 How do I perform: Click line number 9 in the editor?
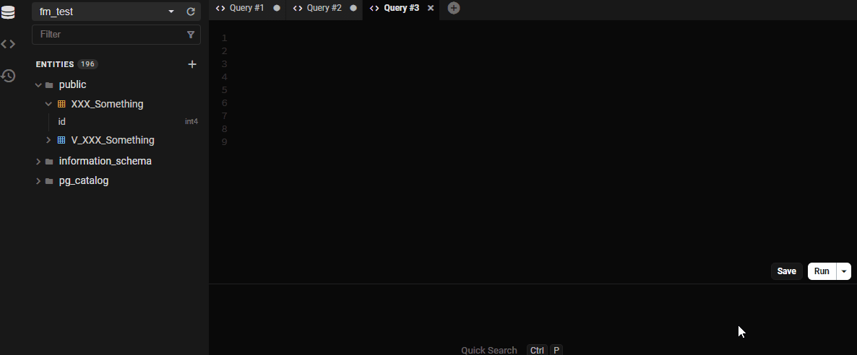224,142
